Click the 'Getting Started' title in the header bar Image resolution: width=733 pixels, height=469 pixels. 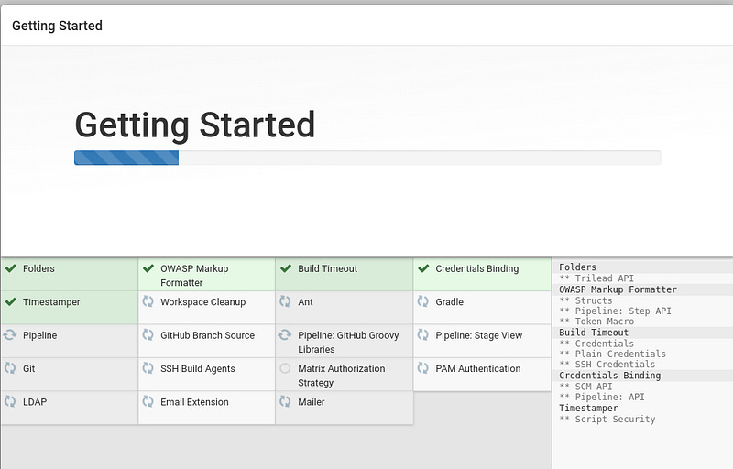[57, 26]
